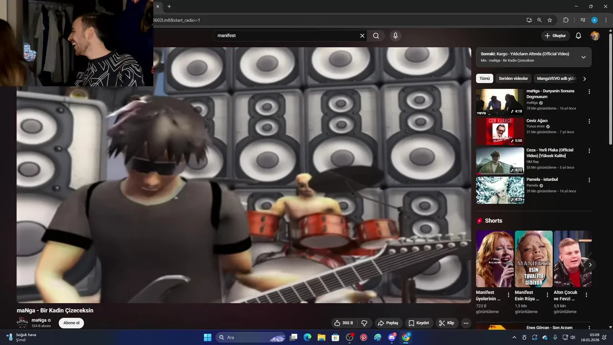Open taskbar search box 'Ara'
613x345 pixels.
251,337
